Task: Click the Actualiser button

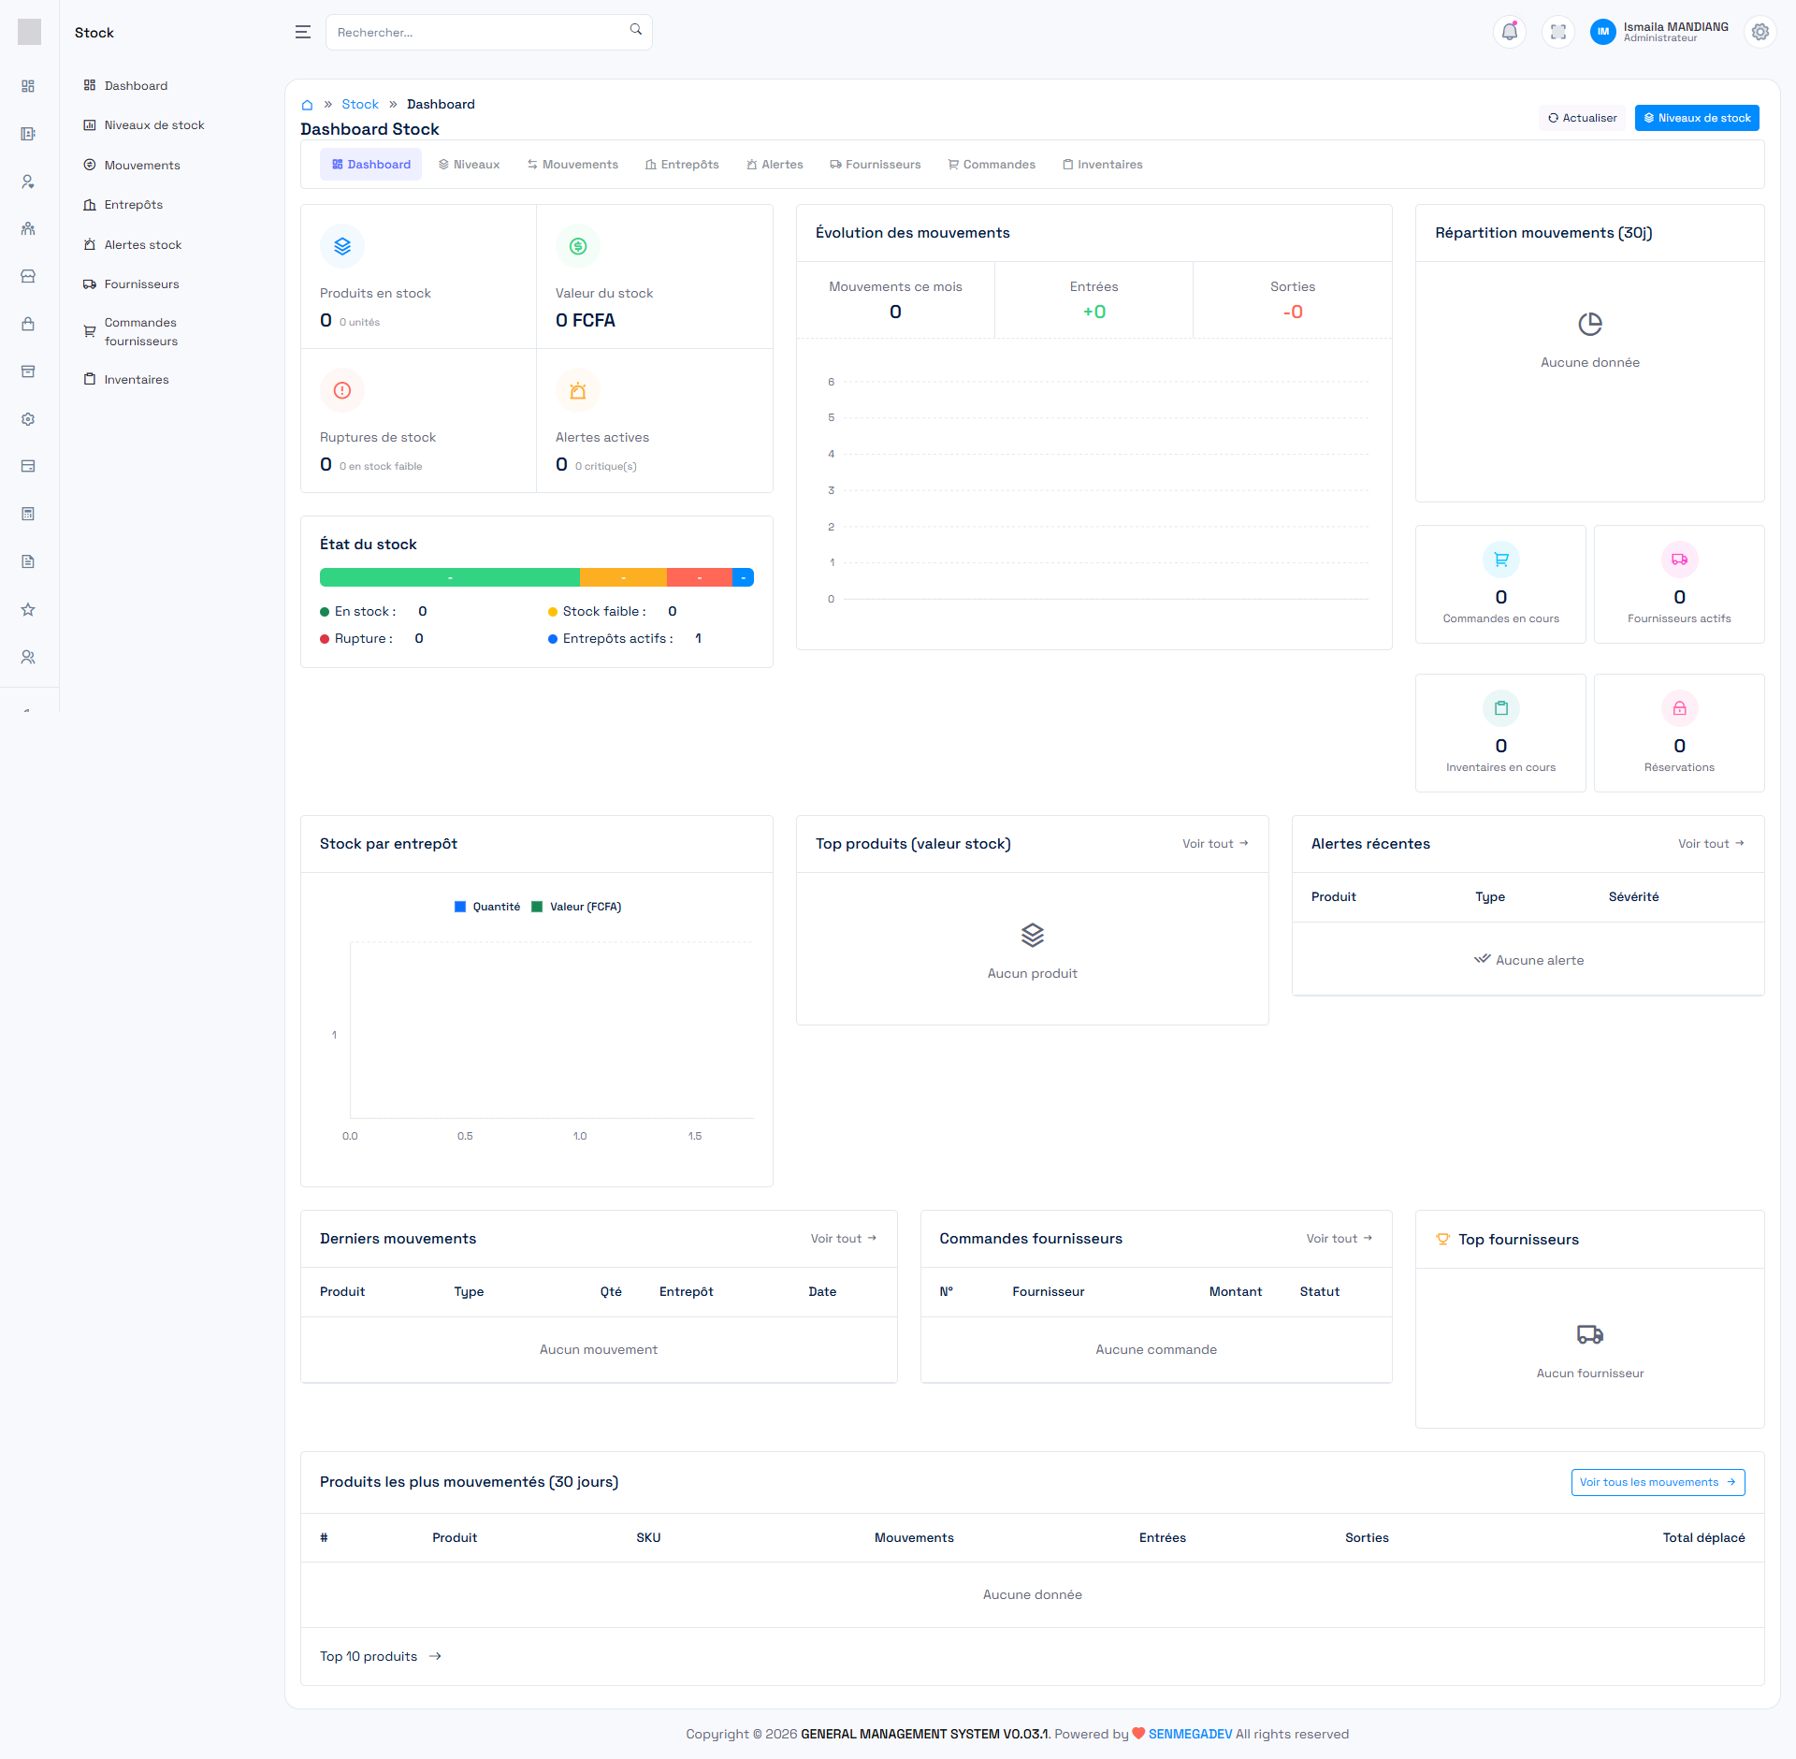Action: (x=1583, y=118)
